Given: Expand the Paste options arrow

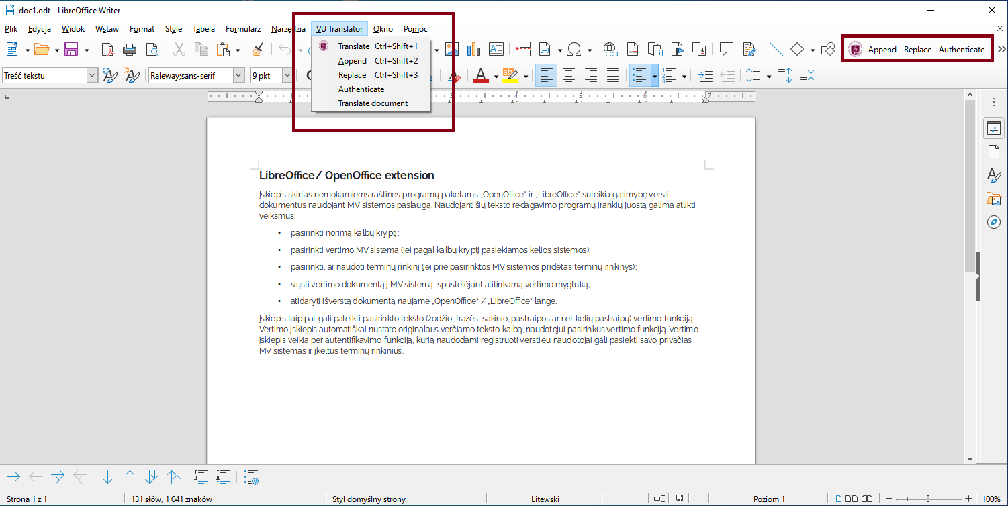Looking at the screenshot, I should [238, 50].
